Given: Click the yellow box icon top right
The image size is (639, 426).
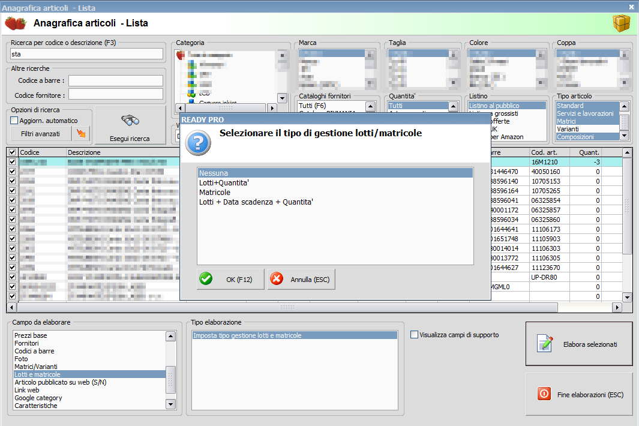Looking at the screenshot, I should 621,23.
